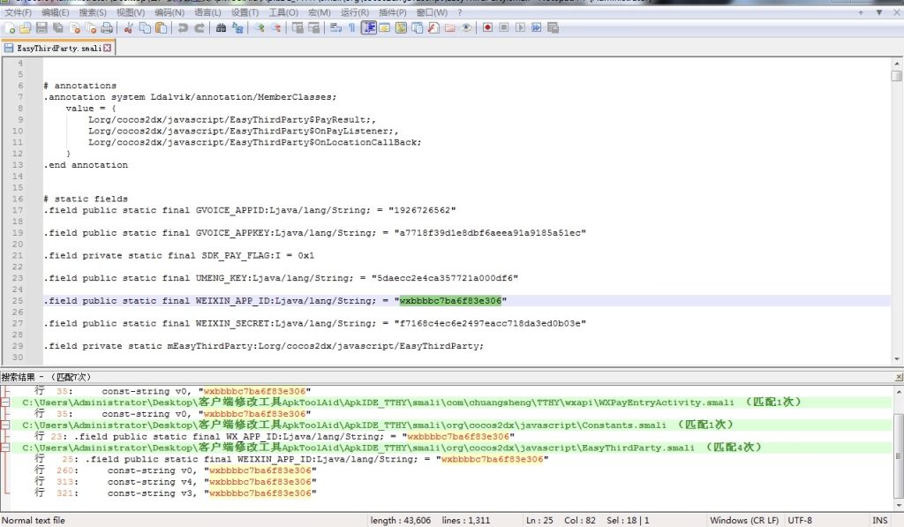Viewport: 904px width, 527px height.
Task: Collapse the EasyThirdParty.smali search result group
Action: point(6,448)
